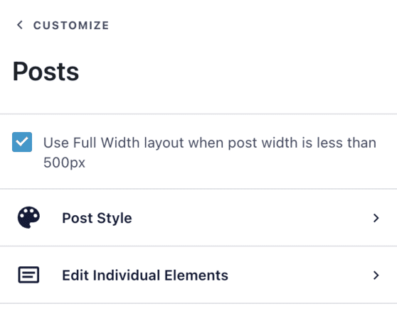Viewport: 397px width, 316px height.
Task: Return to Customize with the left chevron
Action: point(20,25)
